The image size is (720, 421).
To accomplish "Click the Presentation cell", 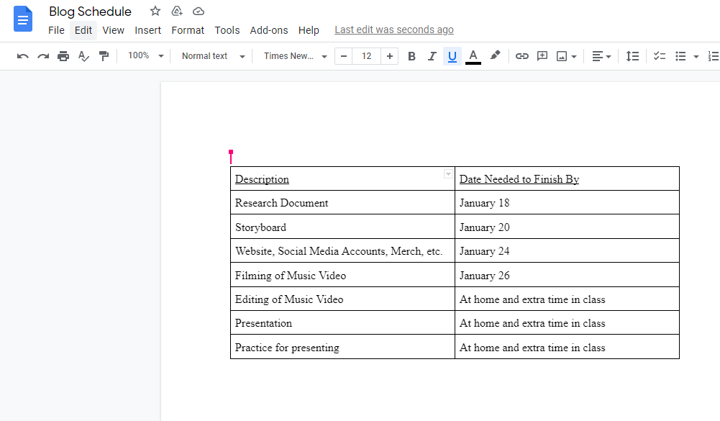I will pos(342,323).
